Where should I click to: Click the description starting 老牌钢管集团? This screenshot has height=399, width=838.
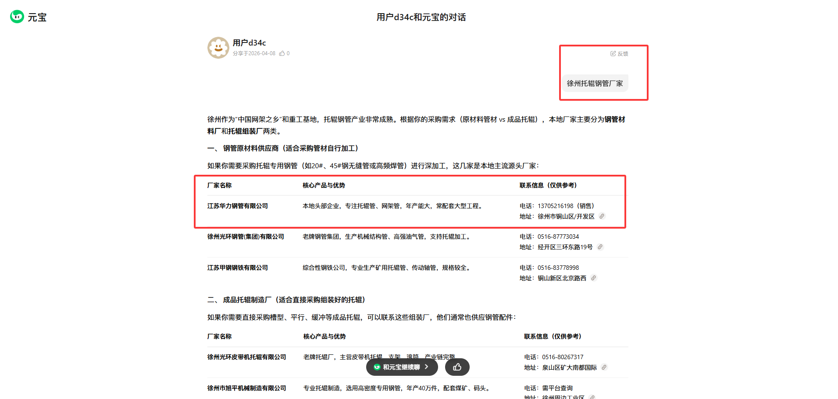pos(388,237)
